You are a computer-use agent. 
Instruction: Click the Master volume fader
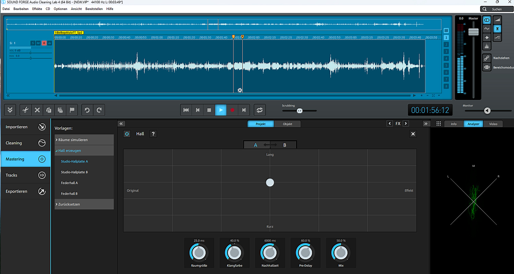[x=473, y=32]
